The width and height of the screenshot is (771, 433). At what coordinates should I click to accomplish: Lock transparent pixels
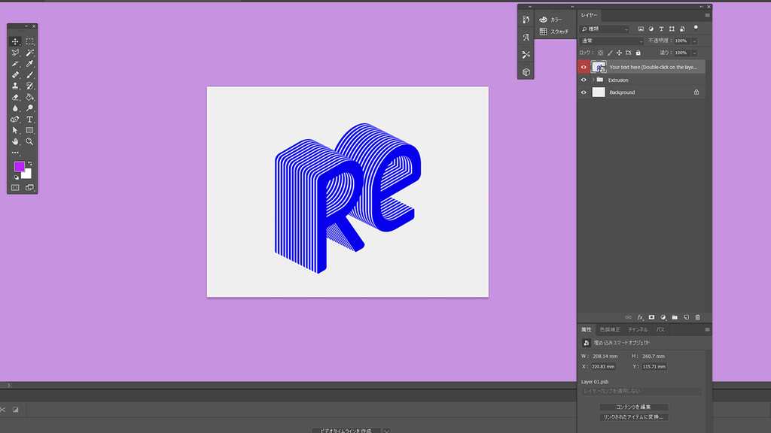point(600,53)
